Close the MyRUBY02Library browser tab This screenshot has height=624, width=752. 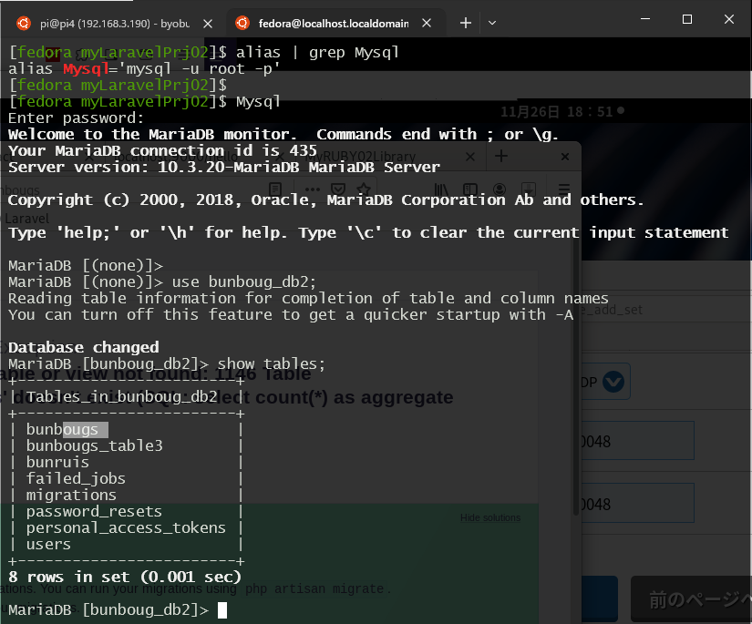[470, 157]
